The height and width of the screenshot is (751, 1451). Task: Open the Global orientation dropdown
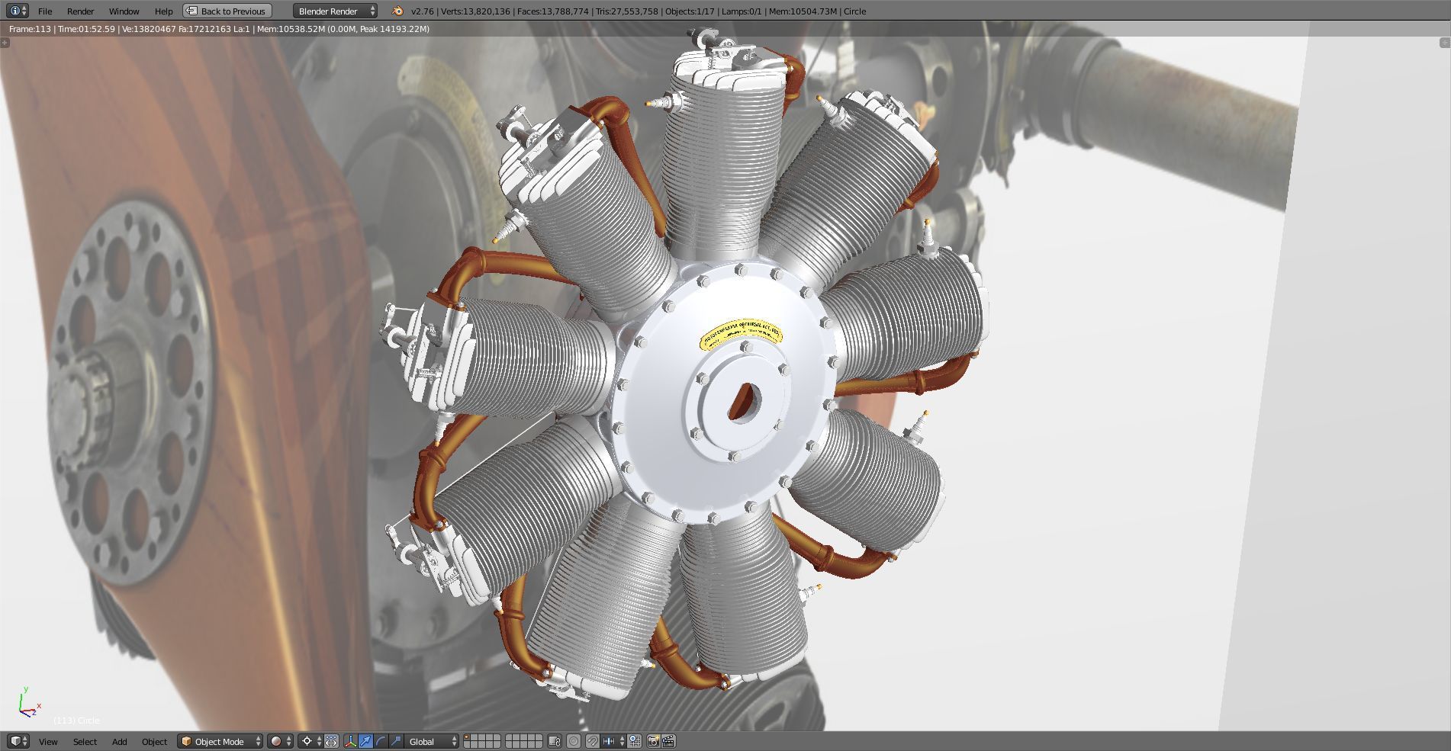click(432, 741)
